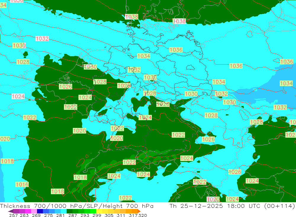
Task: Select the legend value 281
Action: pyautogui.click(x=60, y=215)
